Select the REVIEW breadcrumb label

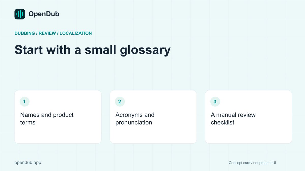click(47, 33)
